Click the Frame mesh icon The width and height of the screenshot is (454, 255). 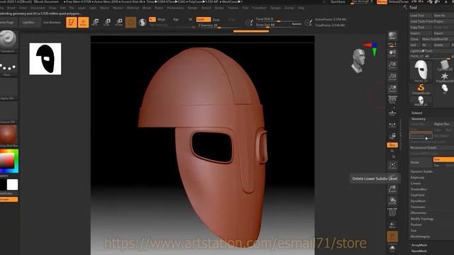[x=392, y=165]
